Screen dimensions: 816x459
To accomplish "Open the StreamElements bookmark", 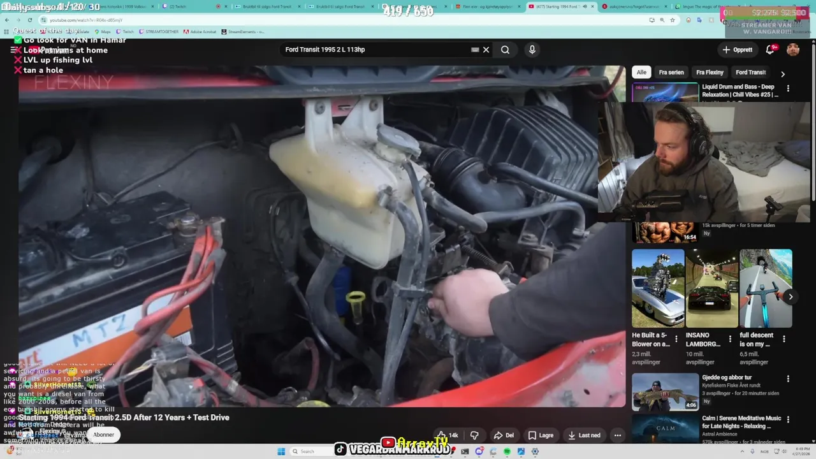I will pyautogui.click(x=243, y=31).
